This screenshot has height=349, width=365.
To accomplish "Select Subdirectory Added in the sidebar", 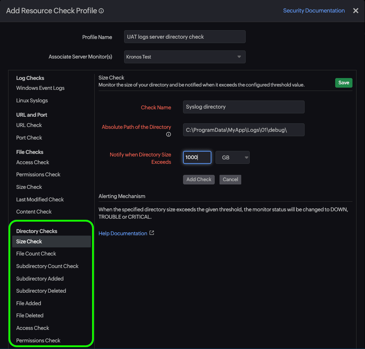I will click(40, 279).
